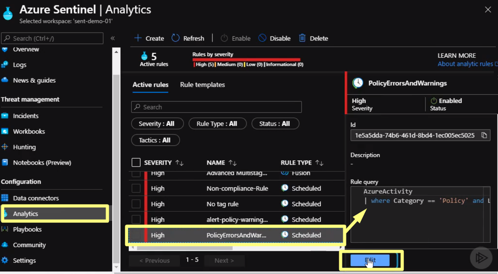Toggle the select-all rules checkbox
The width and height of the screenshot is (498, 274).
pos(136,163)
